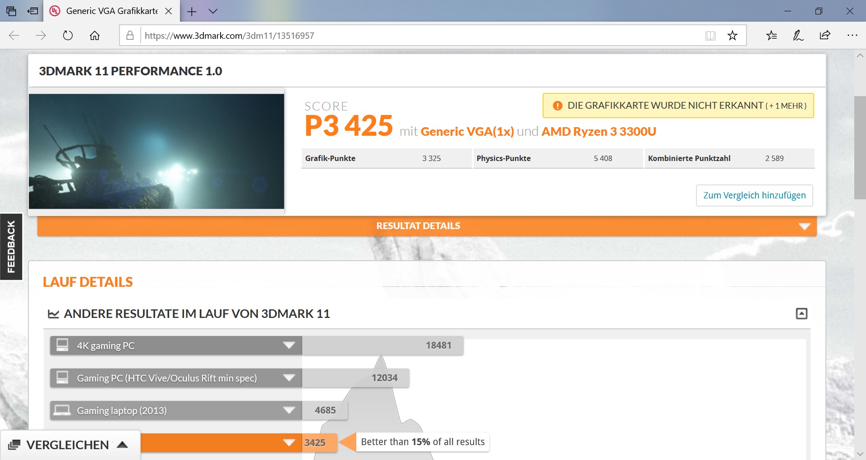
Task: Click the desktop icon in Gaming PC HTC Vive row
Action: pyautogui.click(x=62, y=377)
